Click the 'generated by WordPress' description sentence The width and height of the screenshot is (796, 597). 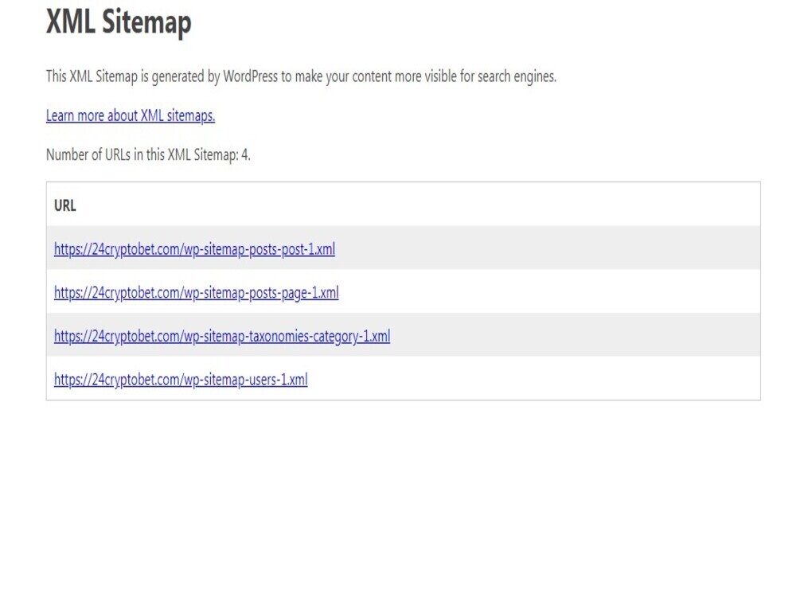301,76
